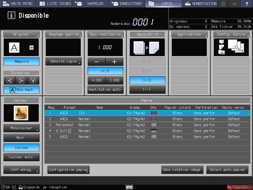Click the fruit color preview thumbnail
The height and width of the screenshot is (190, 253).
21,113
